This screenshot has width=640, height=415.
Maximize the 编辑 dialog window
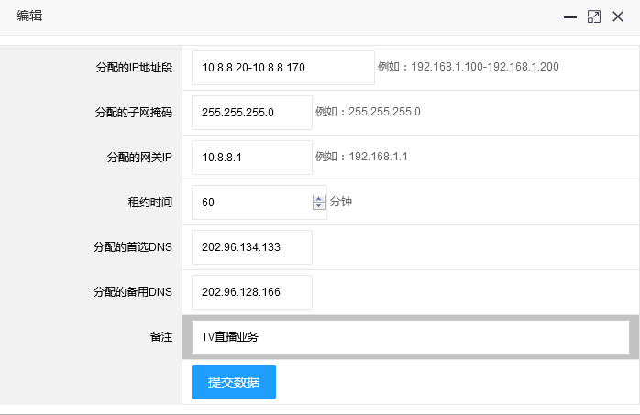[x=594, y=17]
